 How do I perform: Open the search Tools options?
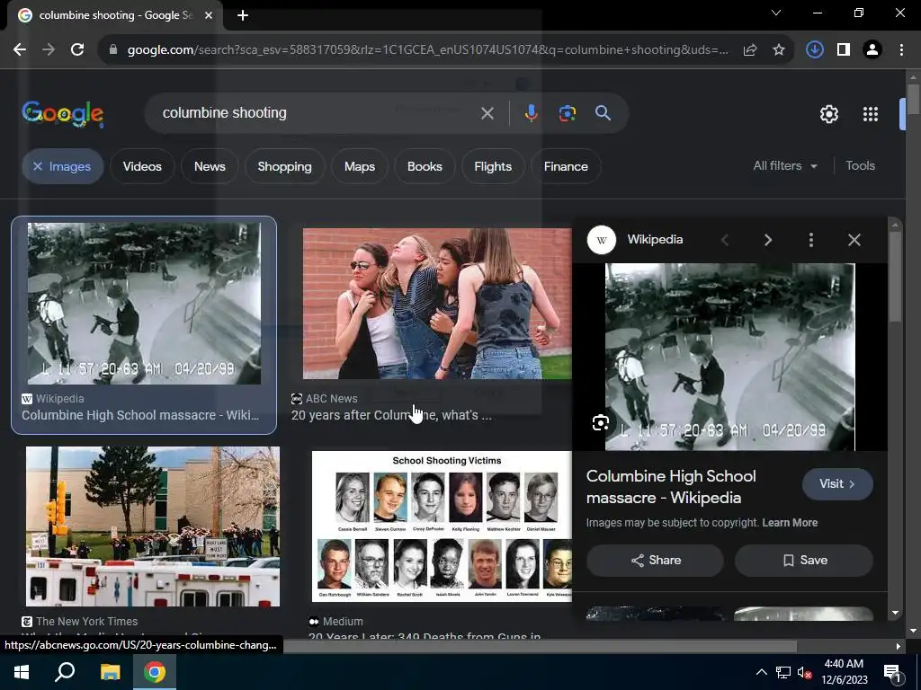(860, 166)
